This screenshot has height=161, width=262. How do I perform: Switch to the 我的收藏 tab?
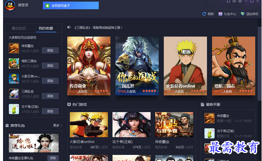pyautogui.click(x=46, y=28)
